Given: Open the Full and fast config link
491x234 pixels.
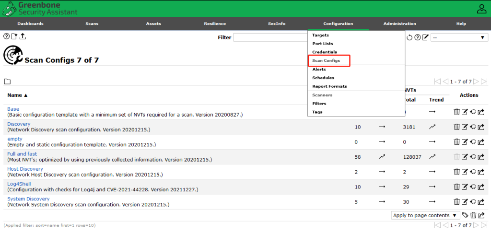Looking at the screenshot, I should coord(22,154).
